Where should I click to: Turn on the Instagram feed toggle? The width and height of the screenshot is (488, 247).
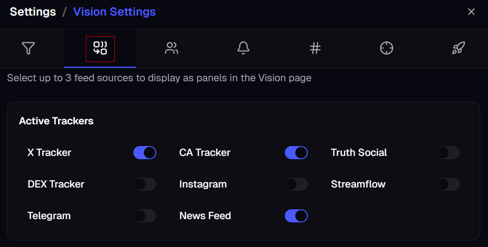(x=296, y=184)
